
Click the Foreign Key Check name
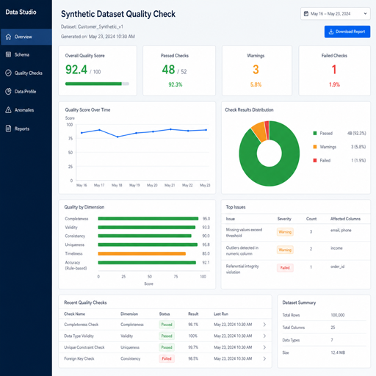[79, 358]
